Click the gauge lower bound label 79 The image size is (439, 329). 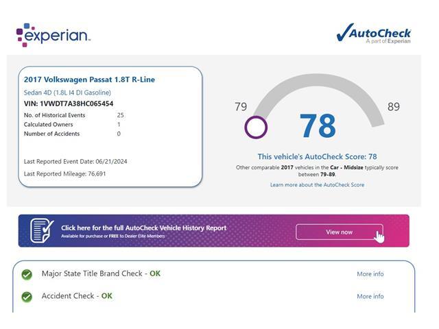pyautogui.click(x=241, y=107)
